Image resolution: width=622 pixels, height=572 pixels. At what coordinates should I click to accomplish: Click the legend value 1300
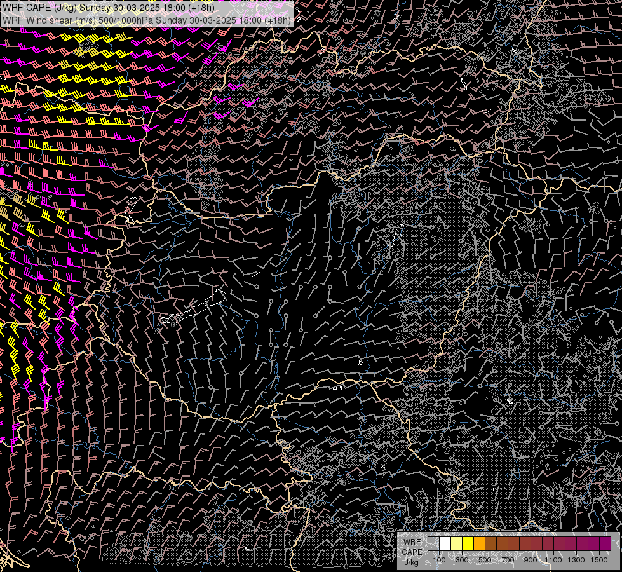576,560
